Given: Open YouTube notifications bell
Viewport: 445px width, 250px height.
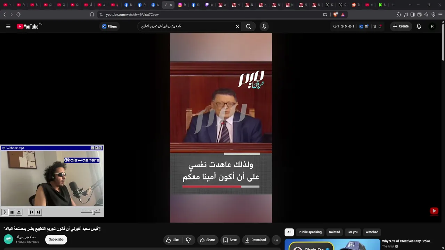Looking at the screenshot, I should coord(419,26).
